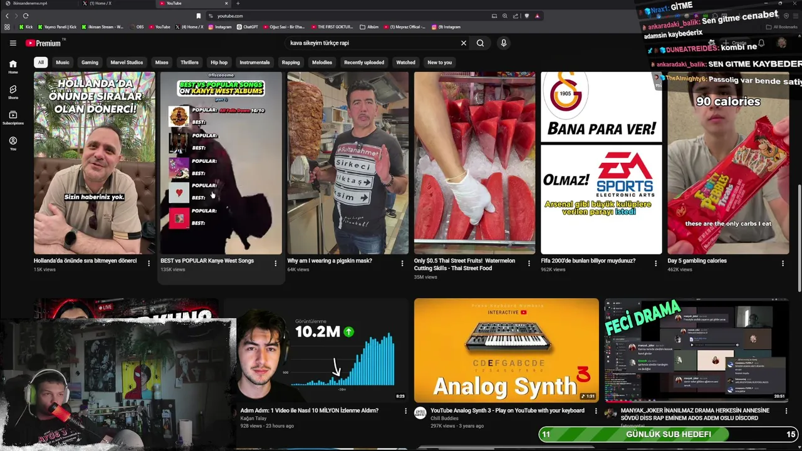The width and height of the screenshot is (802, 451).
Task: Open the Oğuz Sasi bookmark
Action: [284, 27]
